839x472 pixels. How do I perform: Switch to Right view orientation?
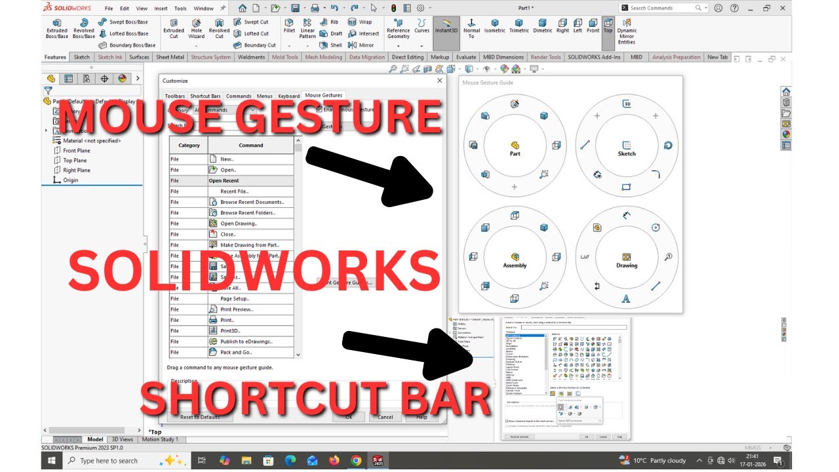pyautogui.click(x=562, y=26)
